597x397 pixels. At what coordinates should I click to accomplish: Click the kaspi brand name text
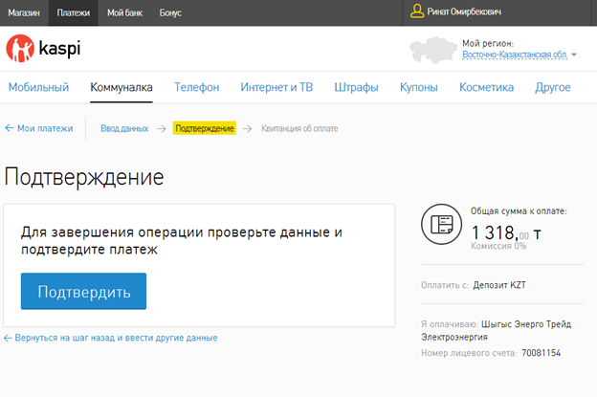point(59,49)
